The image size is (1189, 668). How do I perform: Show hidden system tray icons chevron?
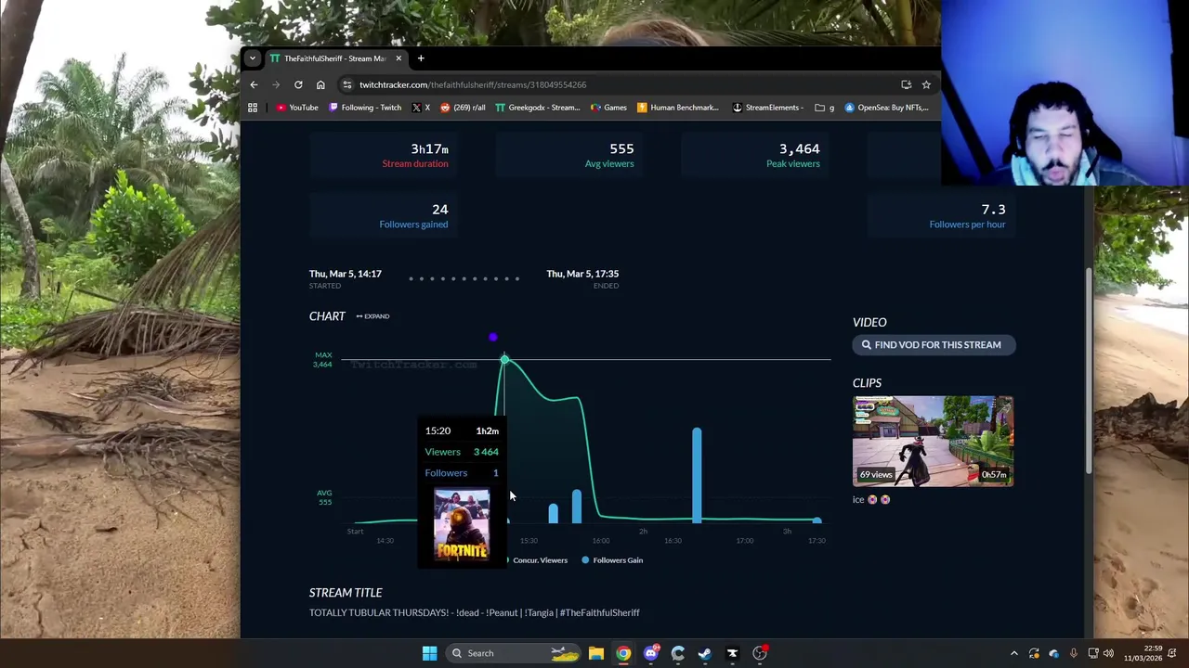1014,653
